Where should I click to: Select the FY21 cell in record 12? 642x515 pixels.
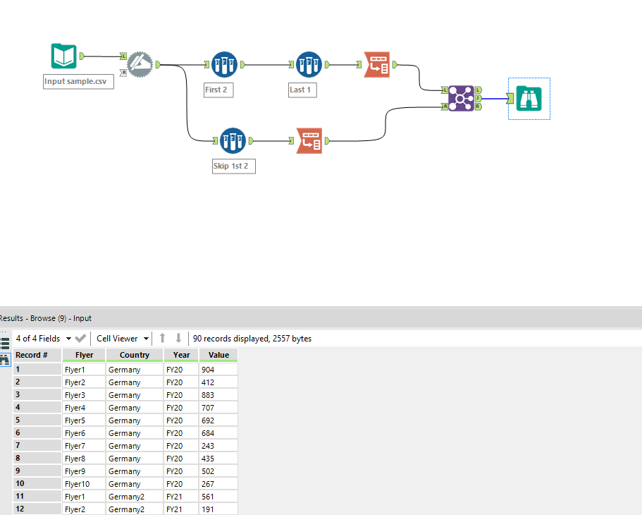181,509
